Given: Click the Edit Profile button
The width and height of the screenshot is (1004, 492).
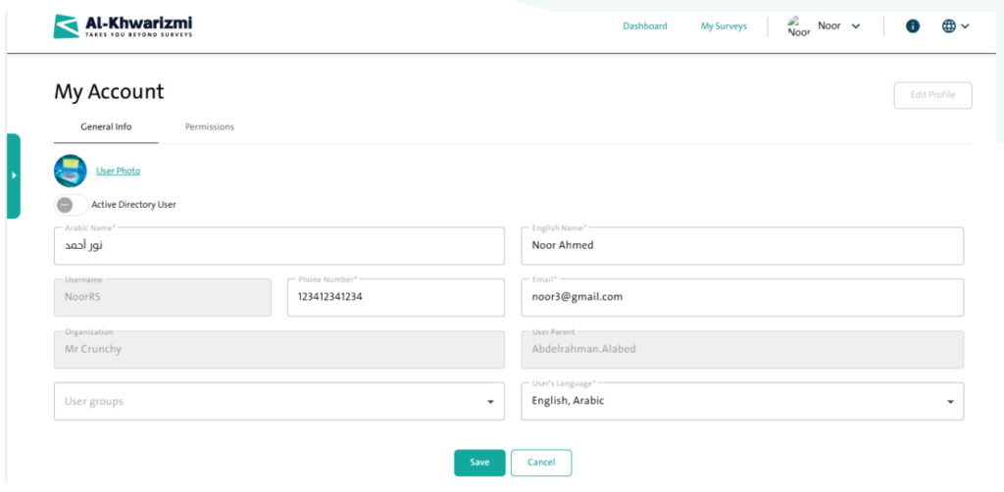Looking at the screenshot, I should pyautogui.click(x=932, y=95).
